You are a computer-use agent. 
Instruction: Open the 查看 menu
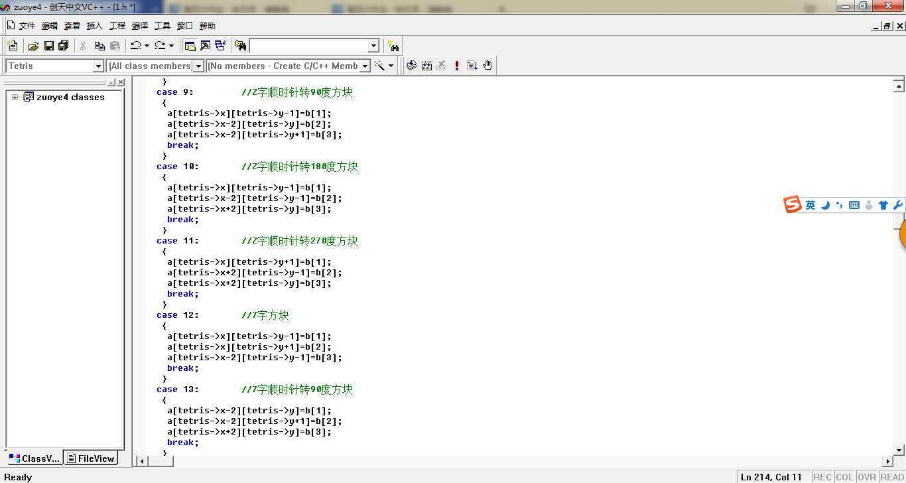click(x=72, y=26)
